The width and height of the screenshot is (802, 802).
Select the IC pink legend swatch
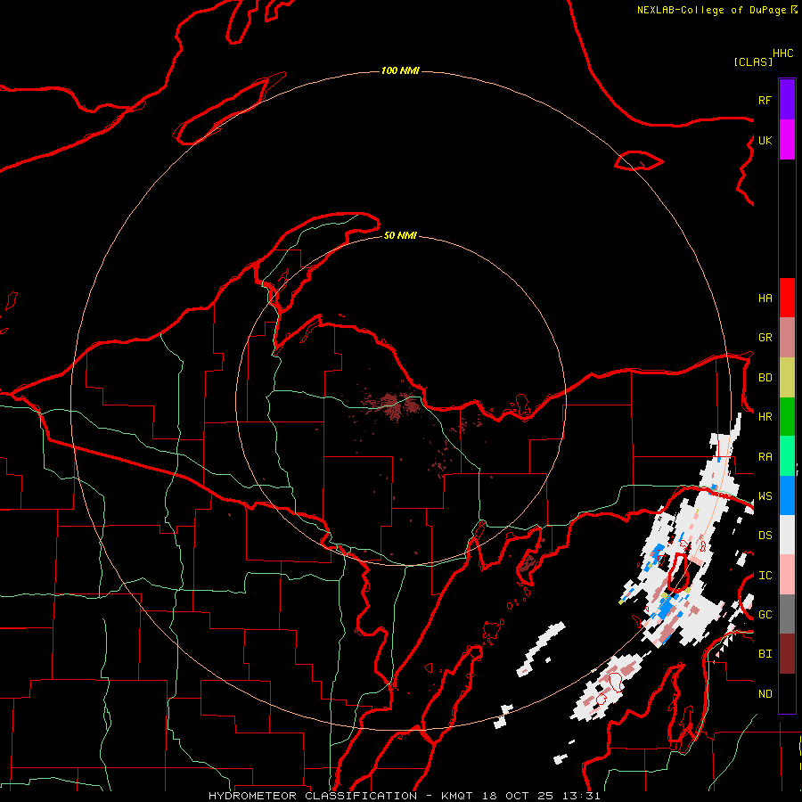pos(787,575)
